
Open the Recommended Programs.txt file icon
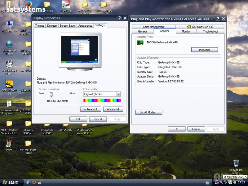click(9, 104)
